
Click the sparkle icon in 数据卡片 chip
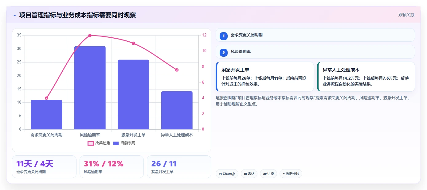(x=284, y=174)
